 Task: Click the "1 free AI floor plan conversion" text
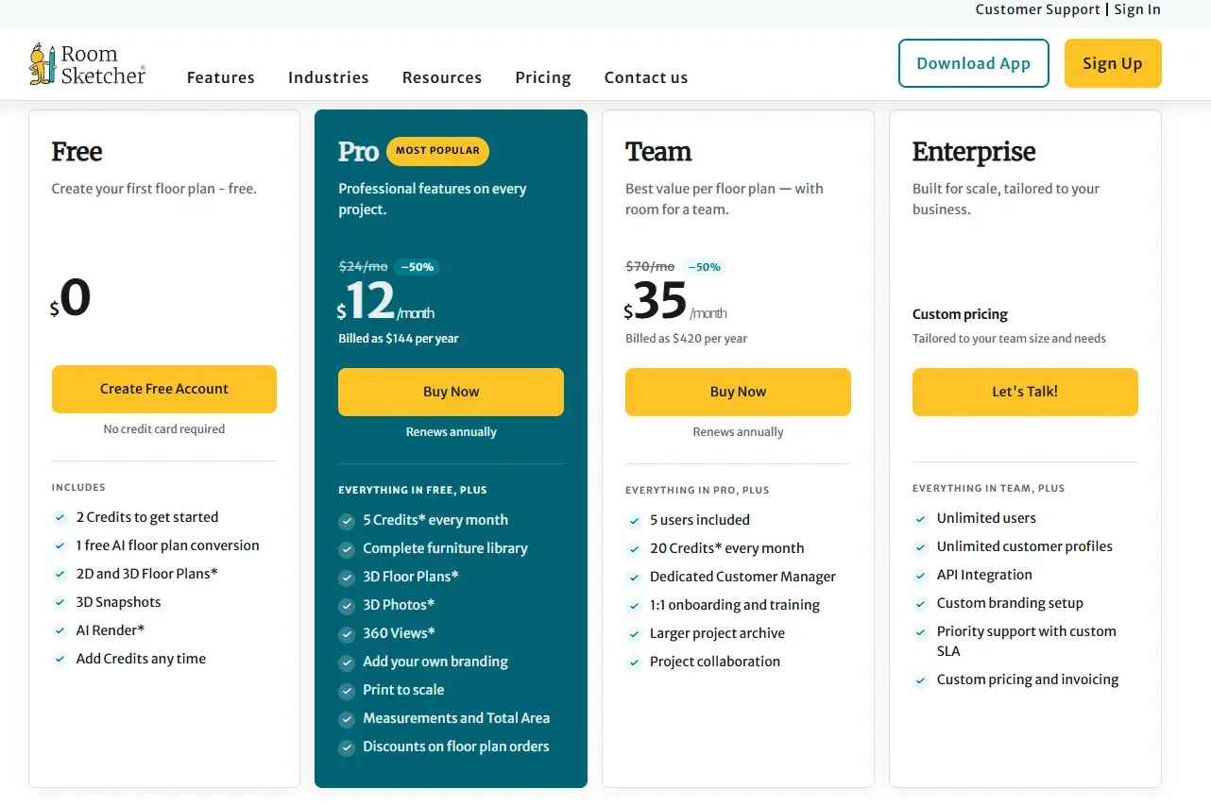(168, 545)
